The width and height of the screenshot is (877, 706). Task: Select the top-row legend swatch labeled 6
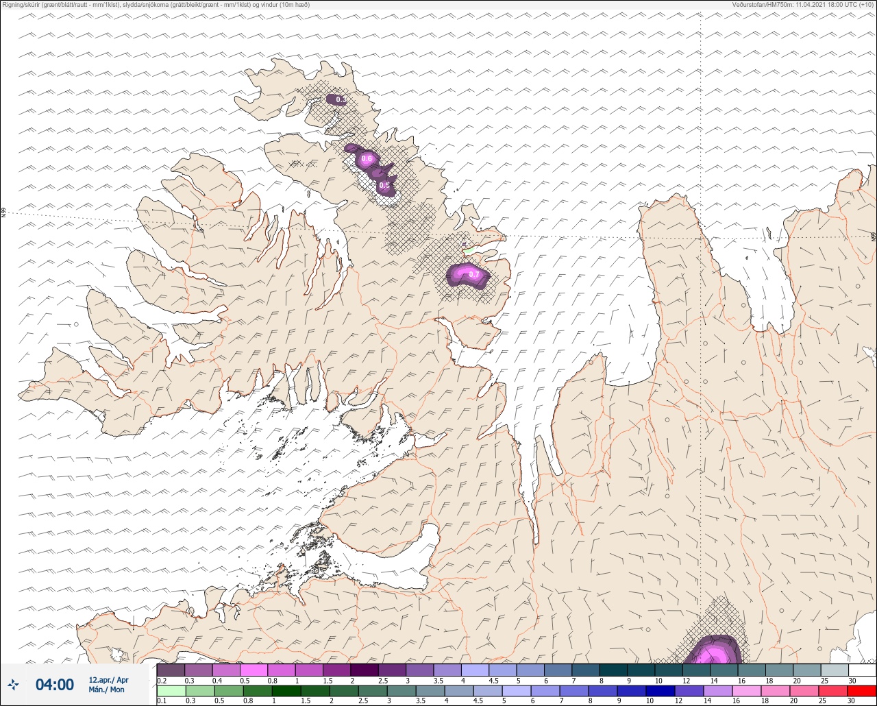pyautogui.click(x=558, y=670)
